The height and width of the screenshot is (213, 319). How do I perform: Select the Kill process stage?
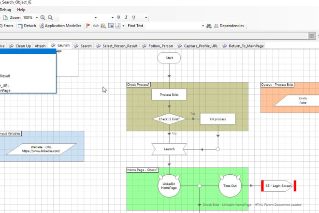[217, 119]
